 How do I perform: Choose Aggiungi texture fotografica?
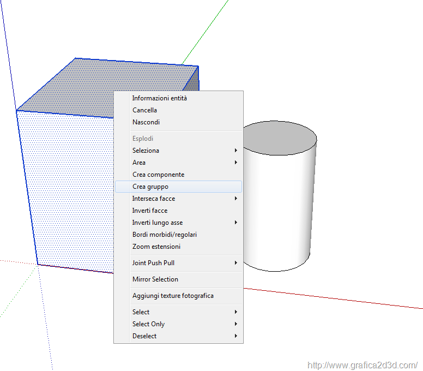pos(173,296)
